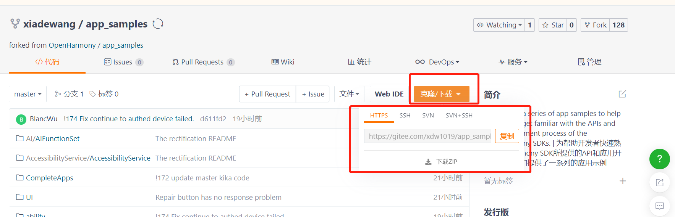View the 128 forks count
This screenshot has height=217, width=675.
tap(618, 25)
